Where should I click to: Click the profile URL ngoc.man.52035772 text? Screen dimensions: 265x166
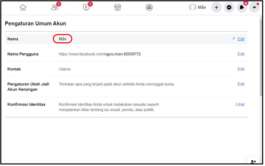pos(122,54)
